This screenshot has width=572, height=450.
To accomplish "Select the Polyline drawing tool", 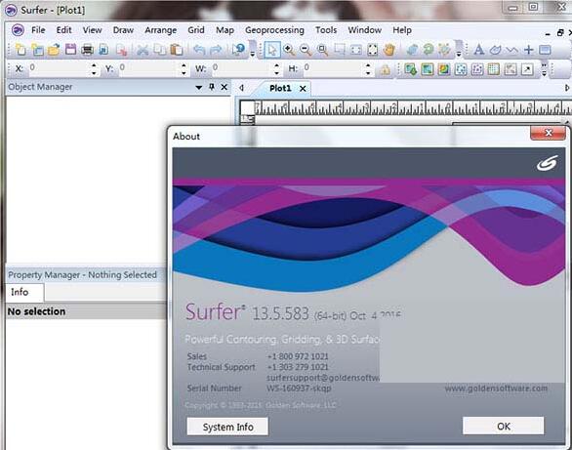I will point(511,50).
